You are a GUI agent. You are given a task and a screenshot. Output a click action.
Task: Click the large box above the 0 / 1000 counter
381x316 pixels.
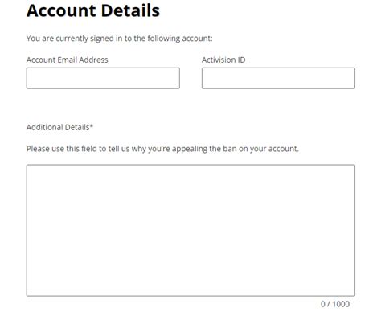tap(190, 231)
